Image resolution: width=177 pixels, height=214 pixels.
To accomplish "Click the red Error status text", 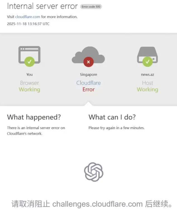I will pyautogui.click(x=88, y=90).
